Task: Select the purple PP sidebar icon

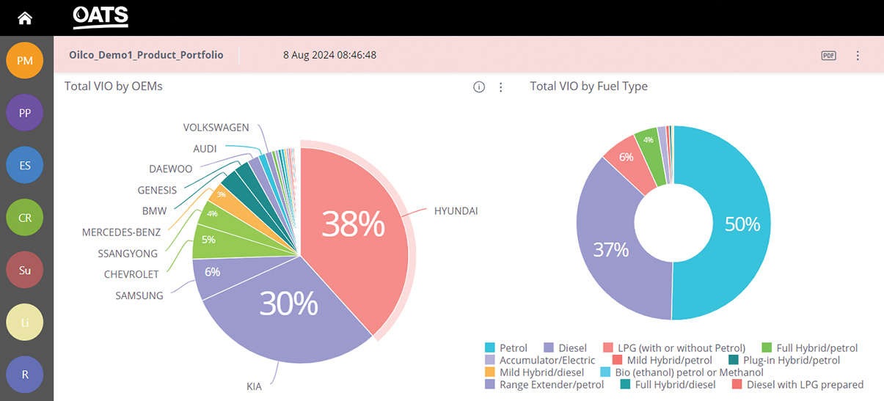Action: coord(25,113)
